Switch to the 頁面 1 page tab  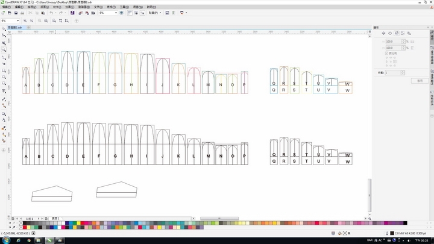pyautogui.click(x=55, y=219)
